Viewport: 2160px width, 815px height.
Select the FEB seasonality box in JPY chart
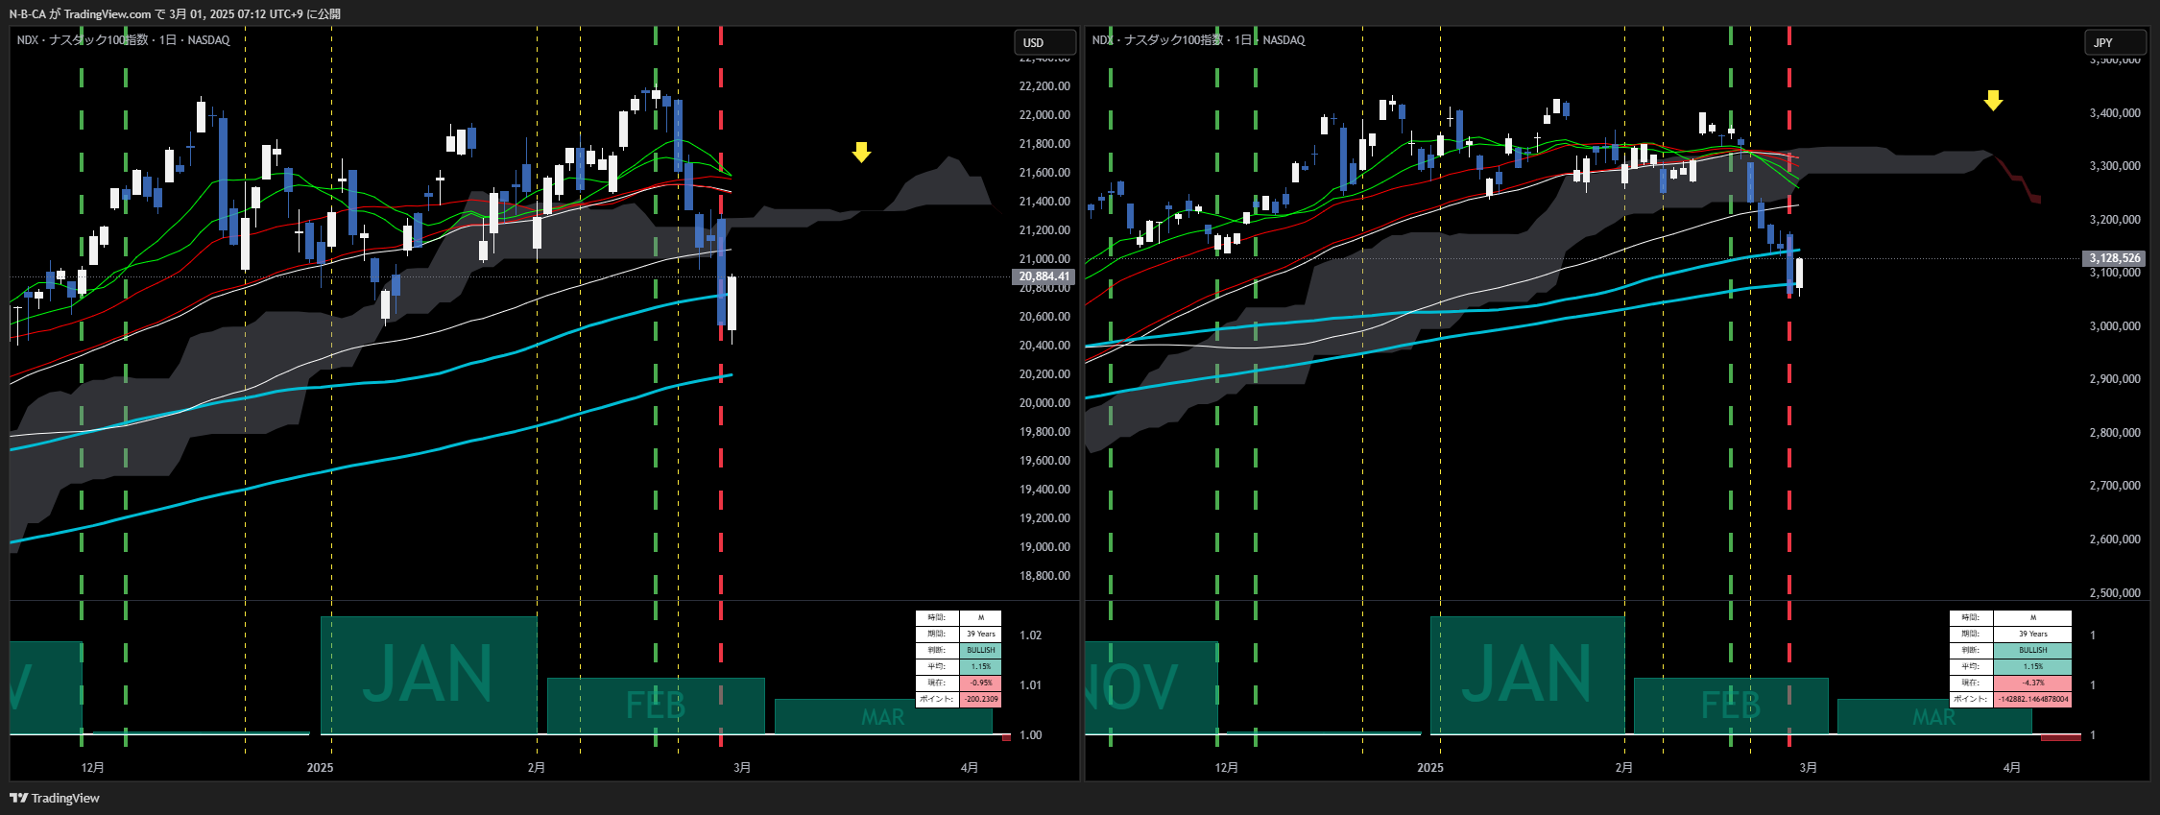[1731, 706]
